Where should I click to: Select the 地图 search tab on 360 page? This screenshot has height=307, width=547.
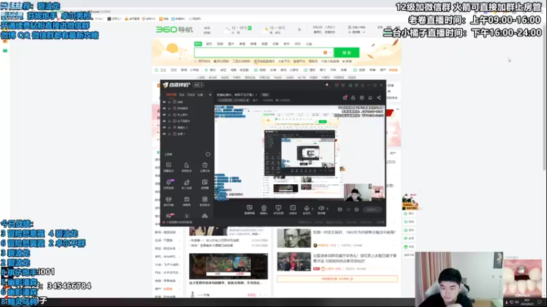[x=265, y=44]
